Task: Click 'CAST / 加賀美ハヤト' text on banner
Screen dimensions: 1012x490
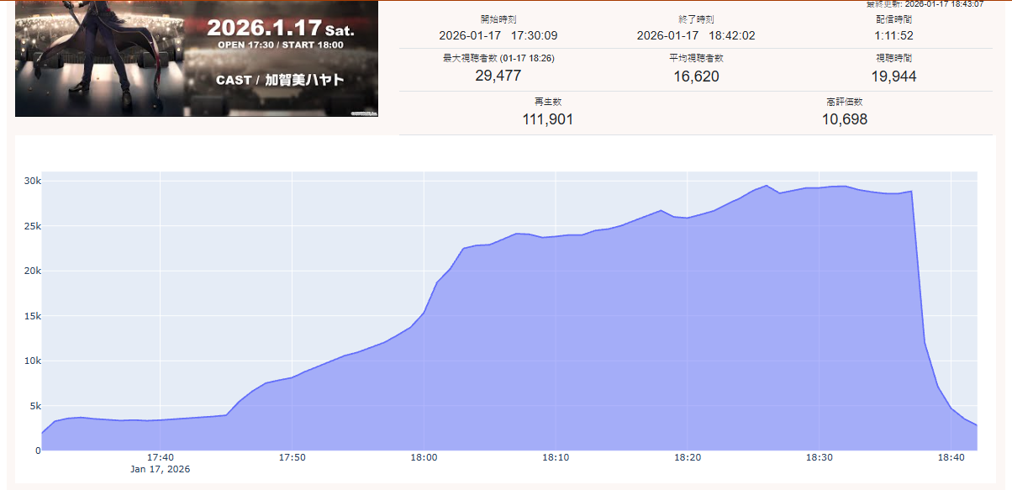Action: pos(281,81)
